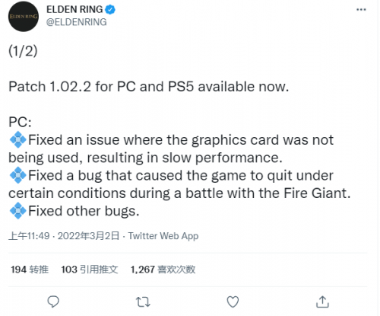Open the ELDEN RING profile avatar
The height and width of the screenshot is (316, 380).
pyautogui.click(x=24, y=17)
